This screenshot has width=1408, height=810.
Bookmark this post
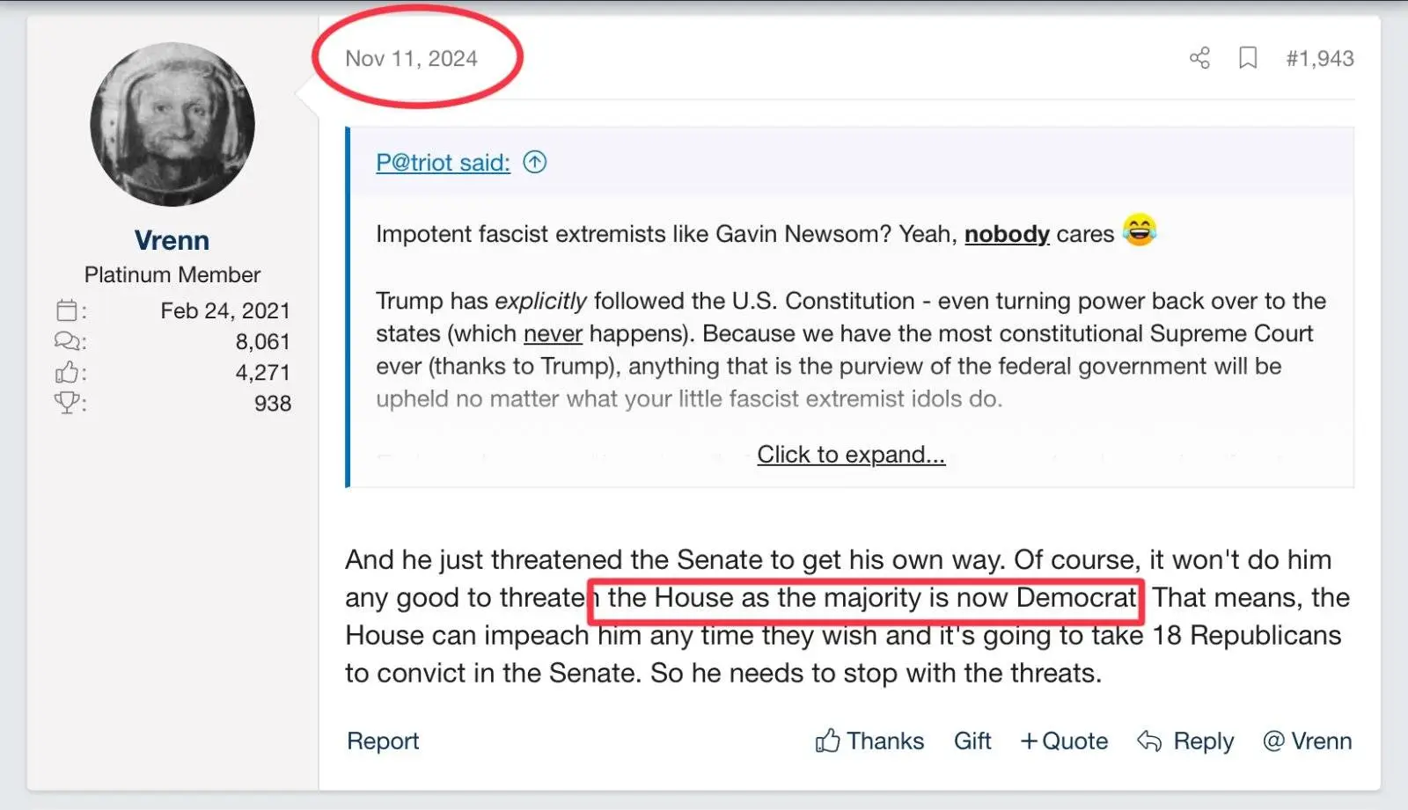click(1248, 58)
